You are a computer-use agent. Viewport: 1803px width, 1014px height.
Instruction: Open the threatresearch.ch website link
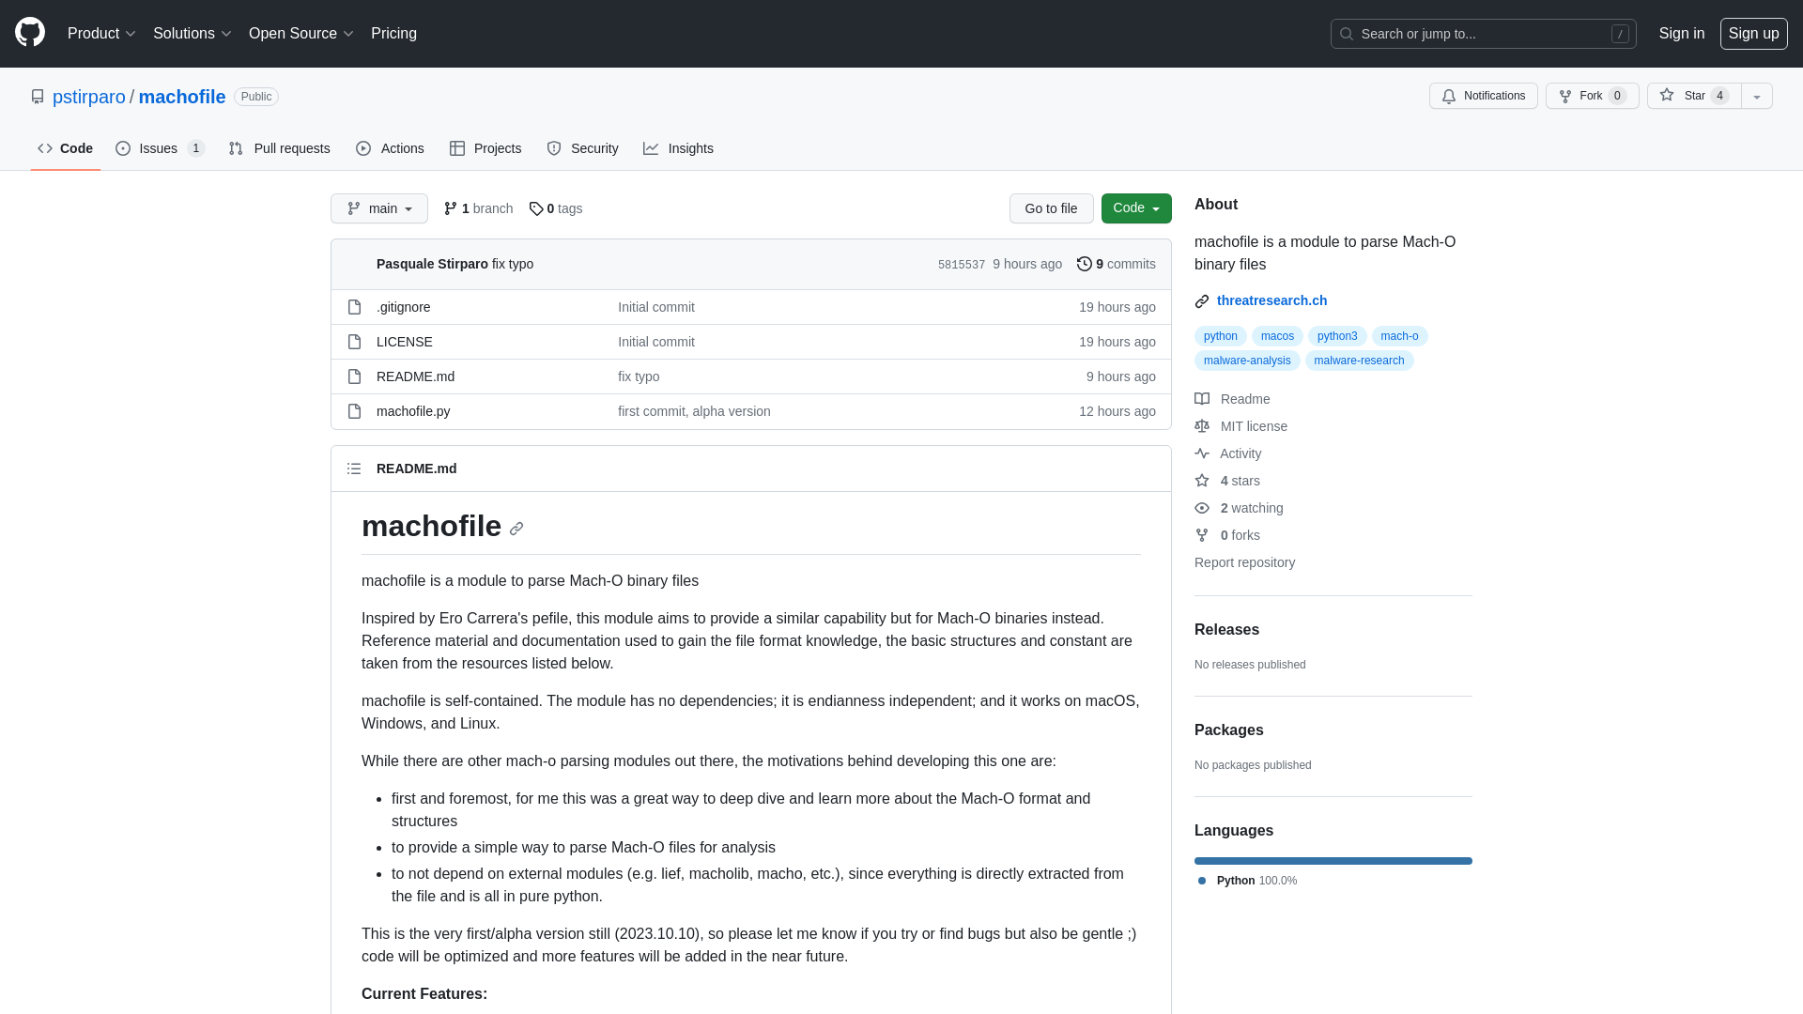1271,300
